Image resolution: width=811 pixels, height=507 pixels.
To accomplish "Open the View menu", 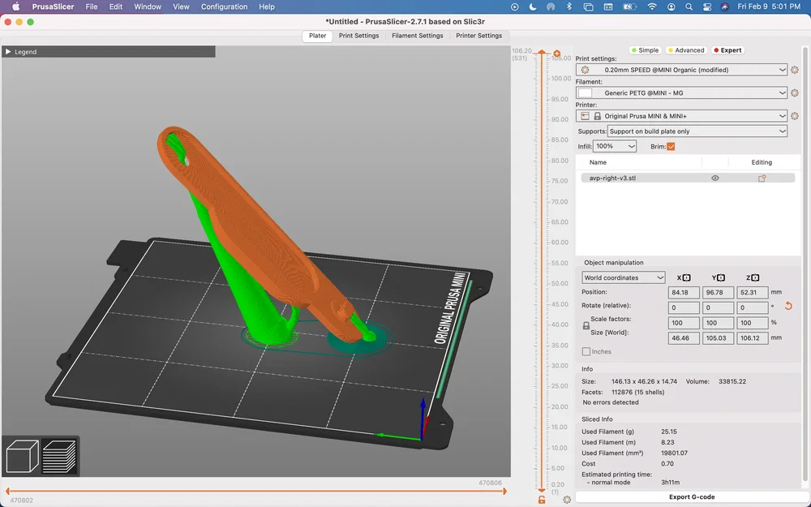I will (x=181, y=6).
